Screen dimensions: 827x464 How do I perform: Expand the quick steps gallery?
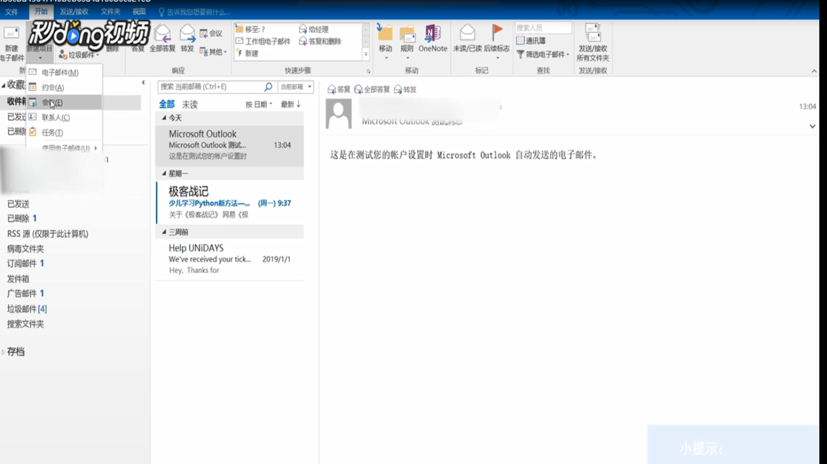(x=366, y=54)
